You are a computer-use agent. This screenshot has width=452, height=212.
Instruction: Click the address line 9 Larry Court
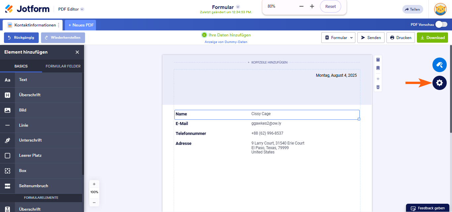pos(278,143)
